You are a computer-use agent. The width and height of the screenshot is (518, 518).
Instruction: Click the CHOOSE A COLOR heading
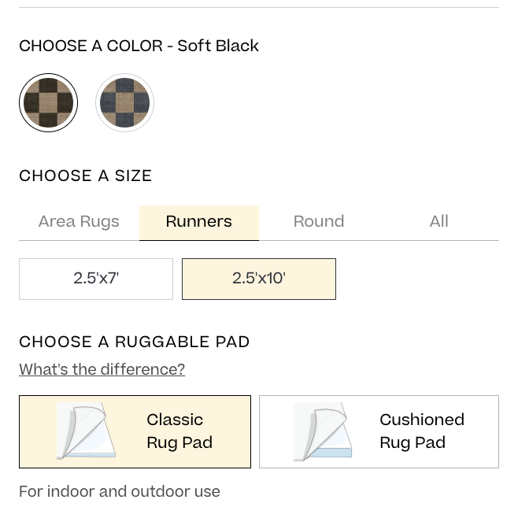91,46
